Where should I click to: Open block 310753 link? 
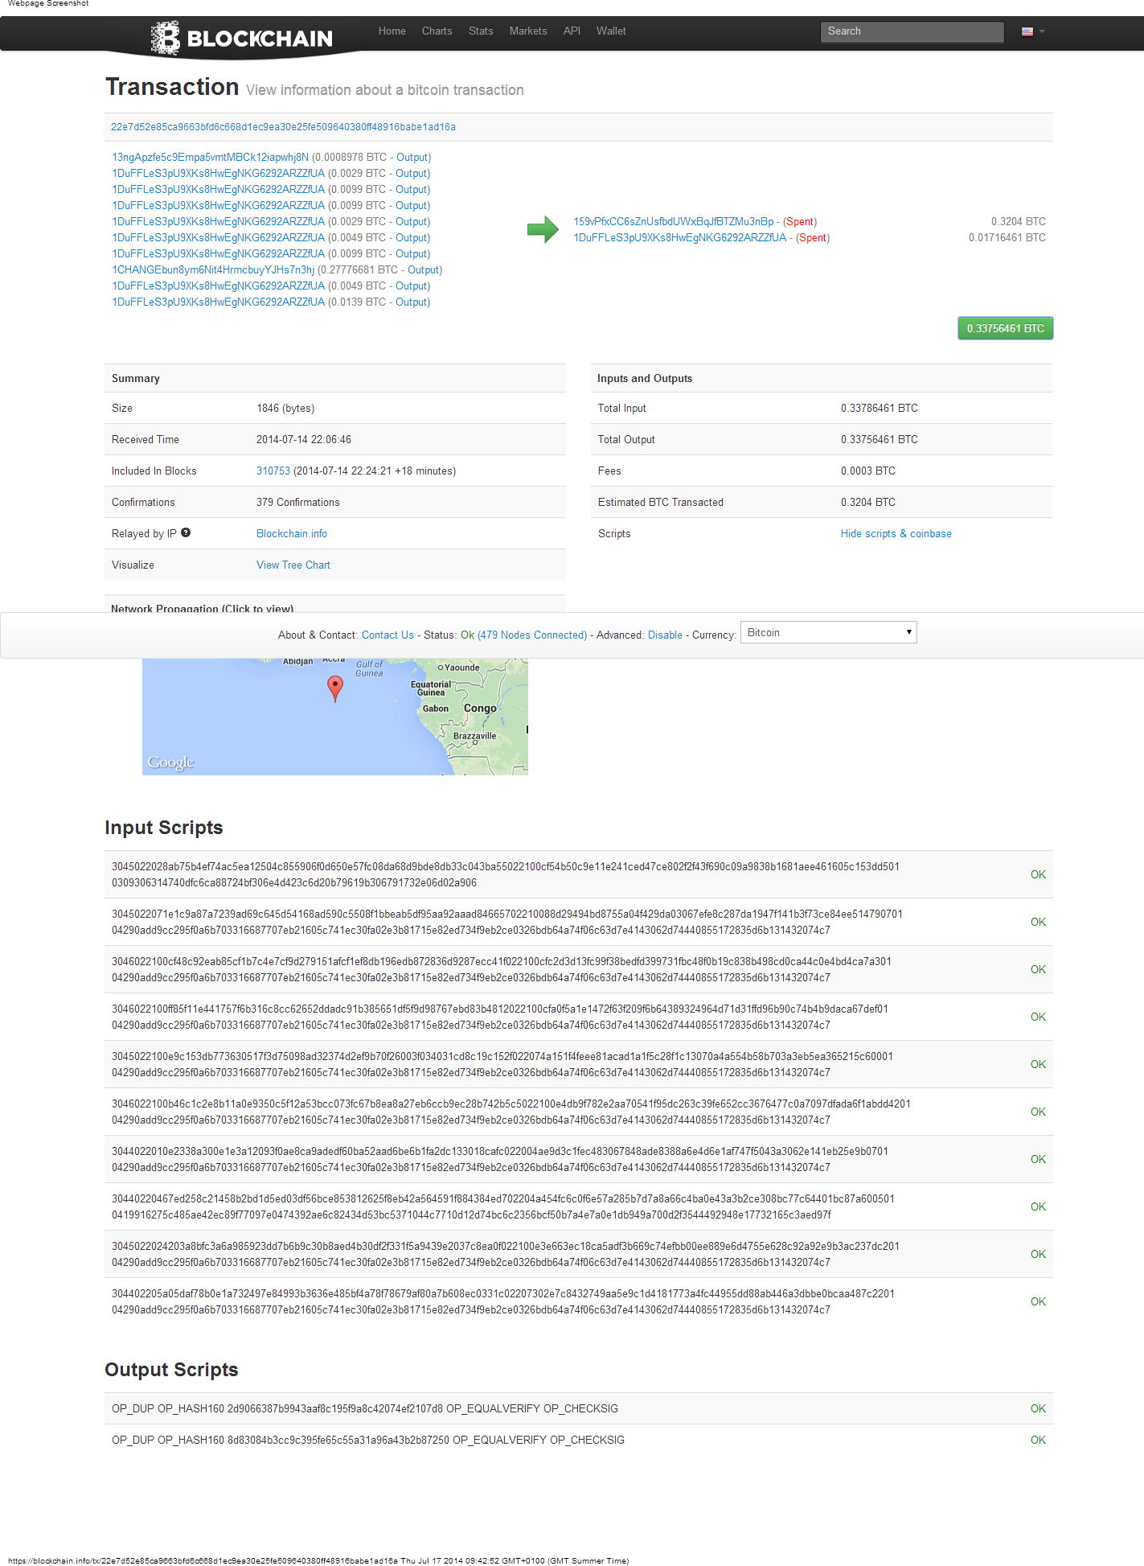click(273, 471)
